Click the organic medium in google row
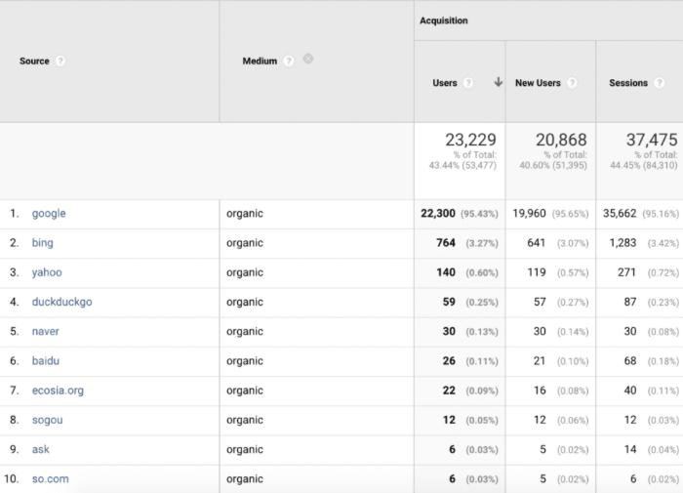 click(245, 214)
